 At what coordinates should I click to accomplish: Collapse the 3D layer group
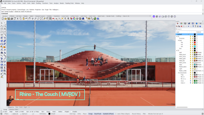(177, 50)
